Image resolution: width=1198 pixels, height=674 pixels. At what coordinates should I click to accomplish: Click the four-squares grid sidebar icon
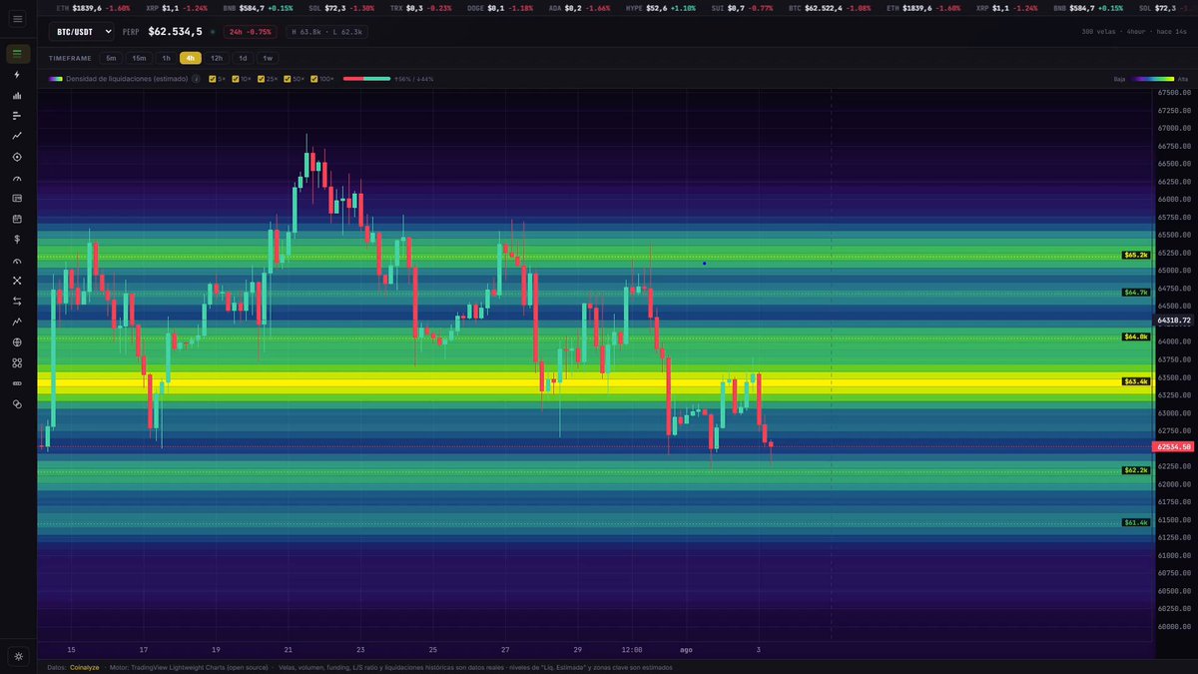pyautogui.click(x=17, y=362)
